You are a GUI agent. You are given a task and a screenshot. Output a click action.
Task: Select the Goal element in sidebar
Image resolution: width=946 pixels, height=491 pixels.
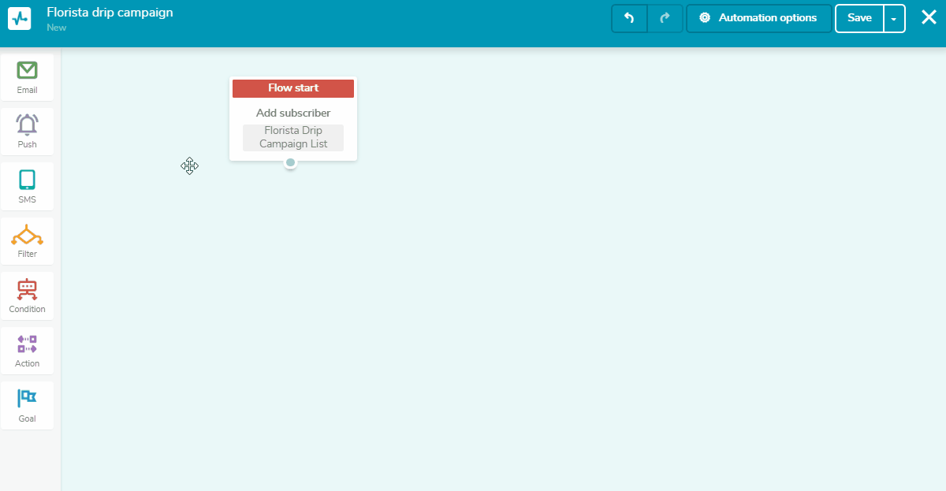(27, 405)
